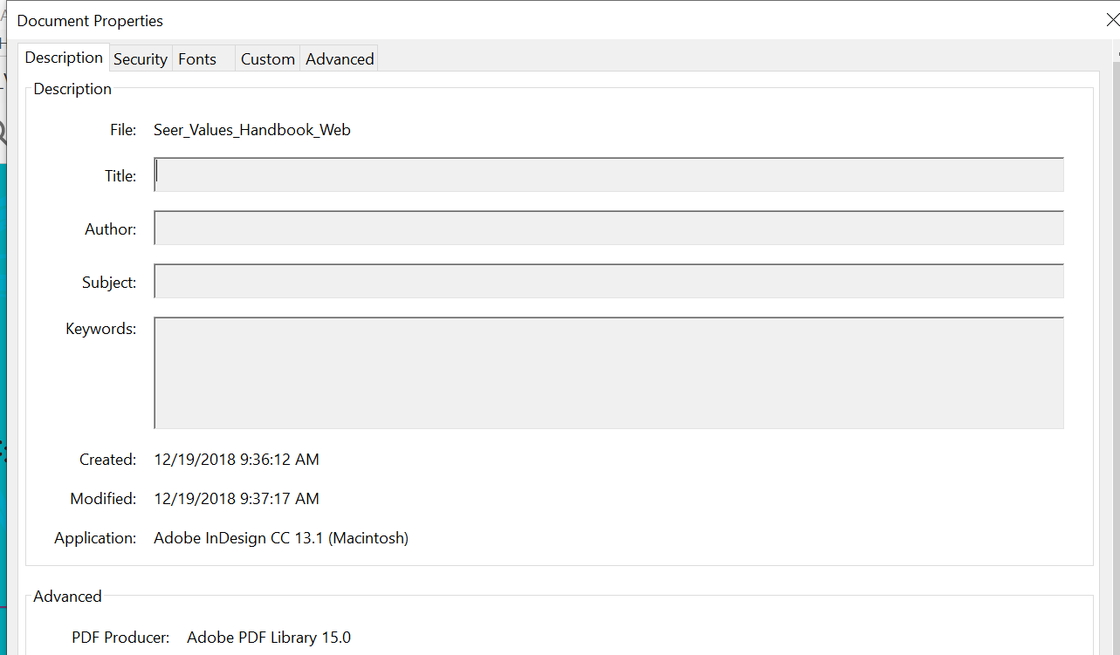
Task: Click the Created date and time value
Action: tap(237, 460)
